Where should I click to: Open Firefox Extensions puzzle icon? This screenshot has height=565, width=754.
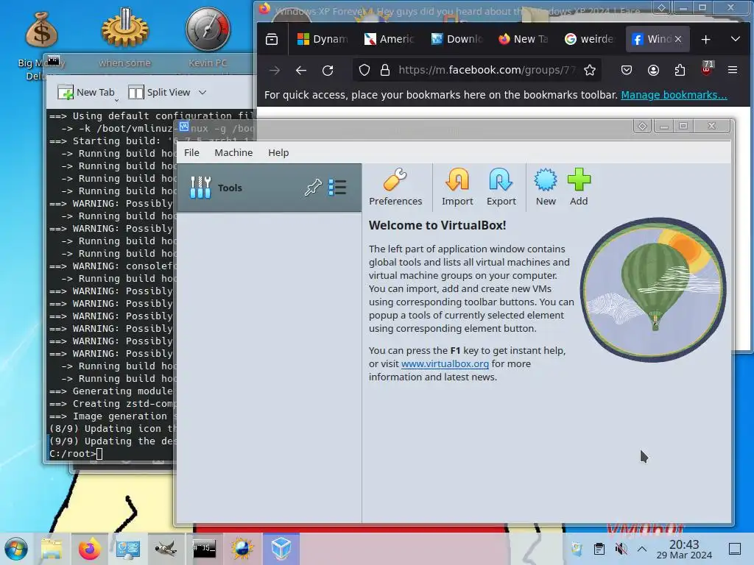click(680, 70)
